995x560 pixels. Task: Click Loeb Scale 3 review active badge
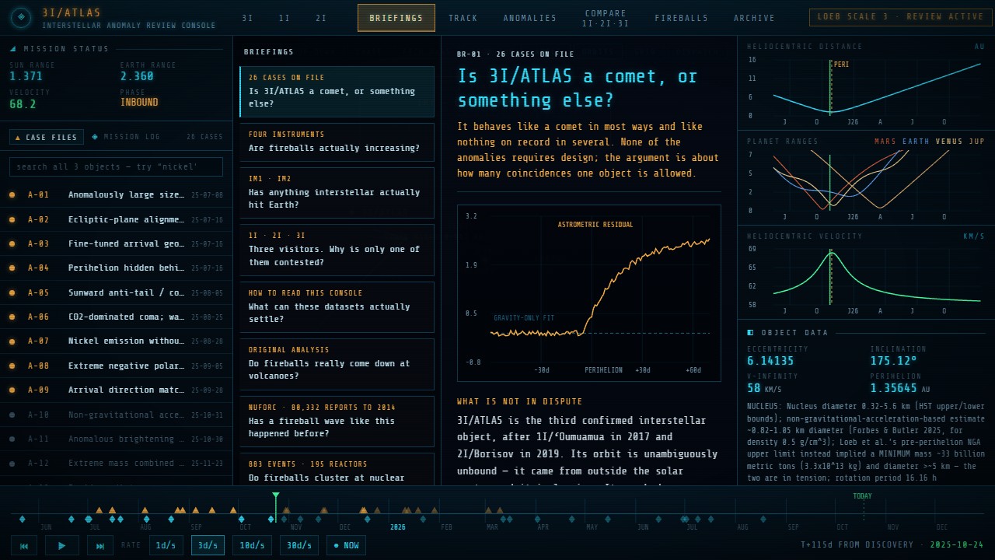(x=899, y=16)
